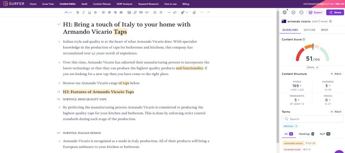Center align the text
The width and height of the screenshot is (345, 153).
pyautogui.click(x=109, y=12)
